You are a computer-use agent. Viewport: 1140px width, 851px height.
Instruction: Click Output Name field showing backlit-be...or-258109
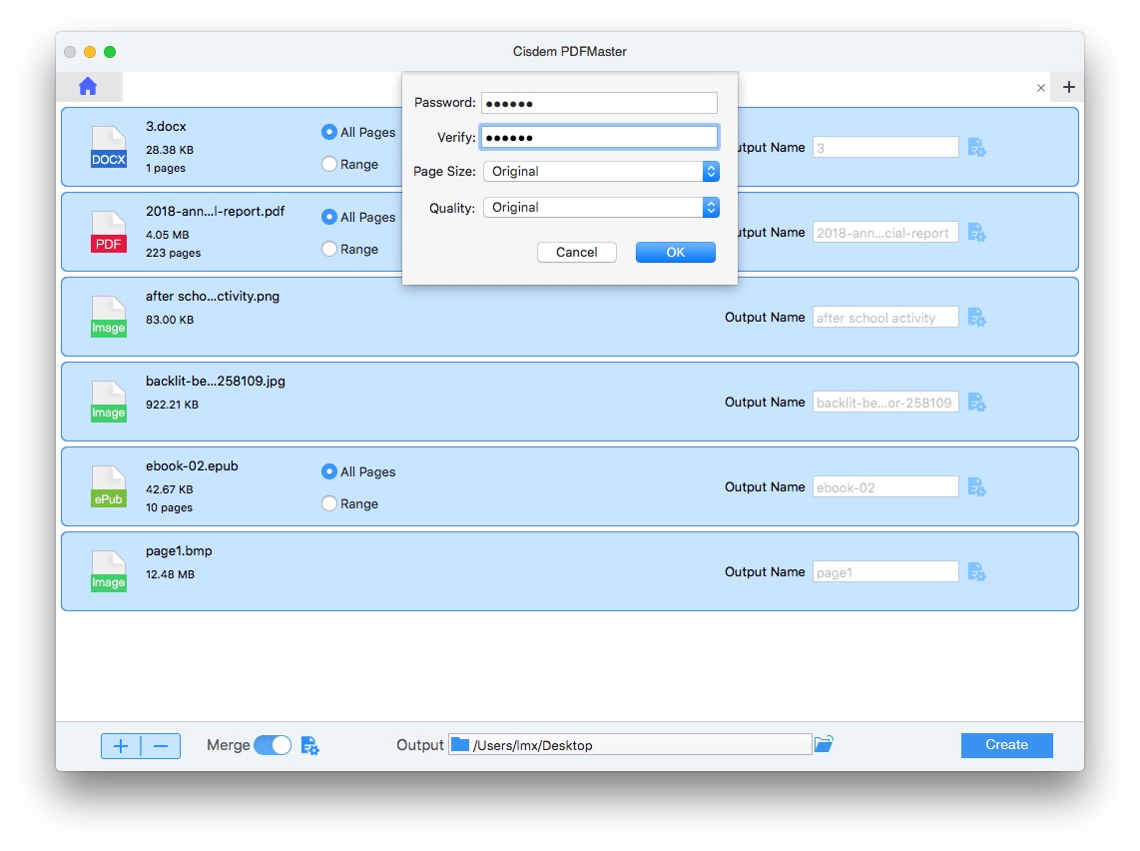point(885,403)
